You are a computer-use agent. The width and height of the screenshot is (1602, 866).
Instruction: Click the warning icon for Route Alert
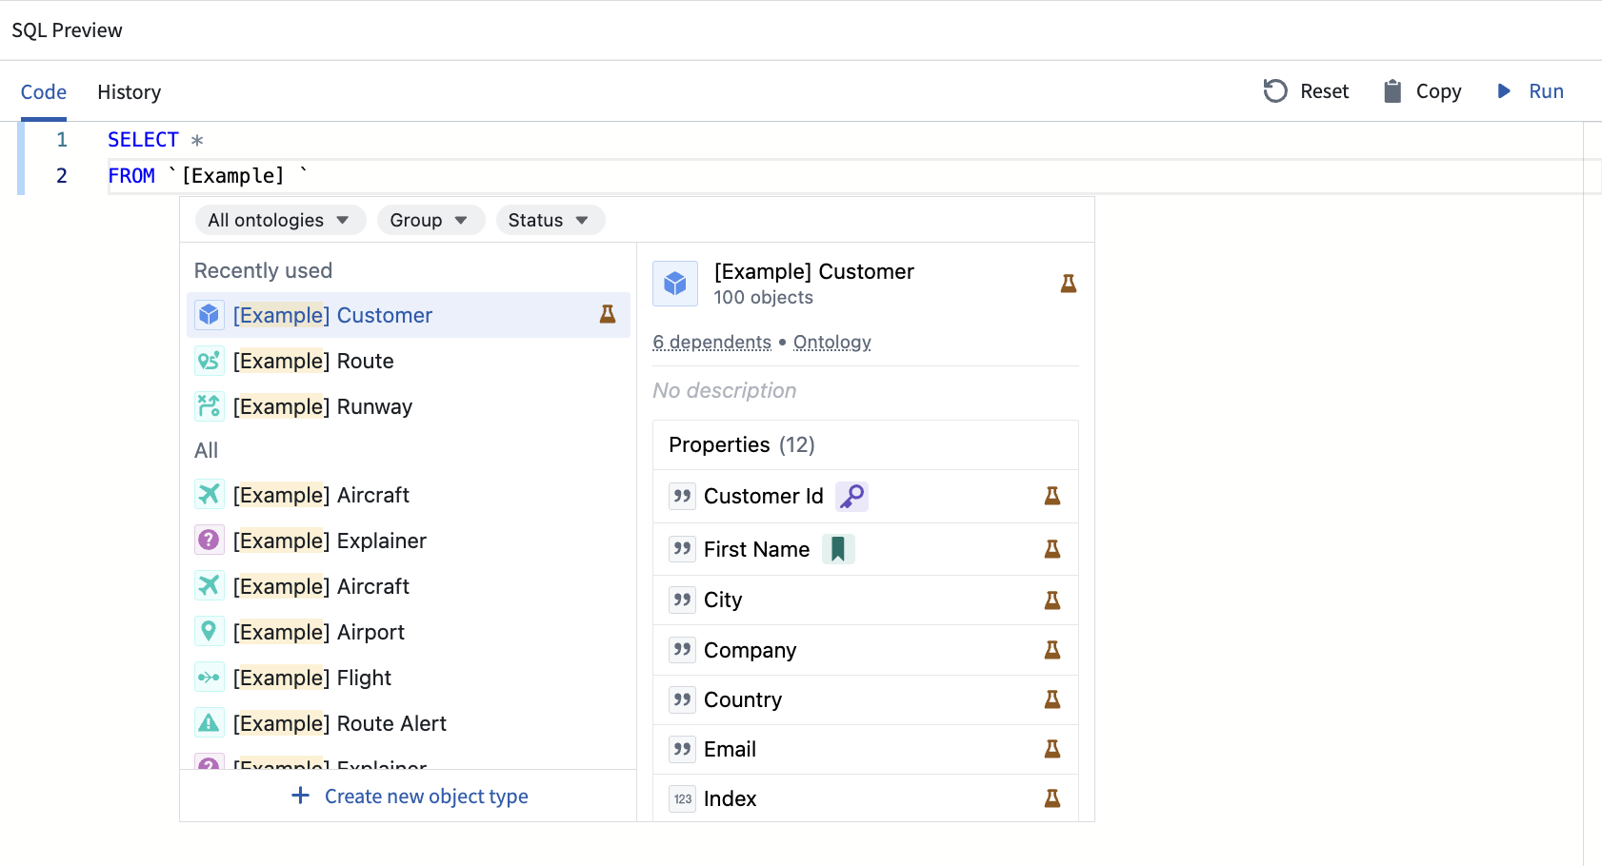(x=209, y=723)
